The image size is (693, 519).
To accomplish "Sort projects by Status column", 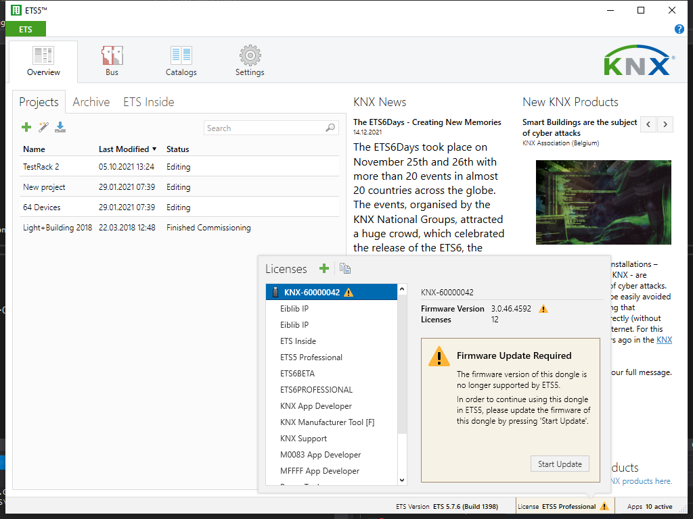I will tap(178, 149).
